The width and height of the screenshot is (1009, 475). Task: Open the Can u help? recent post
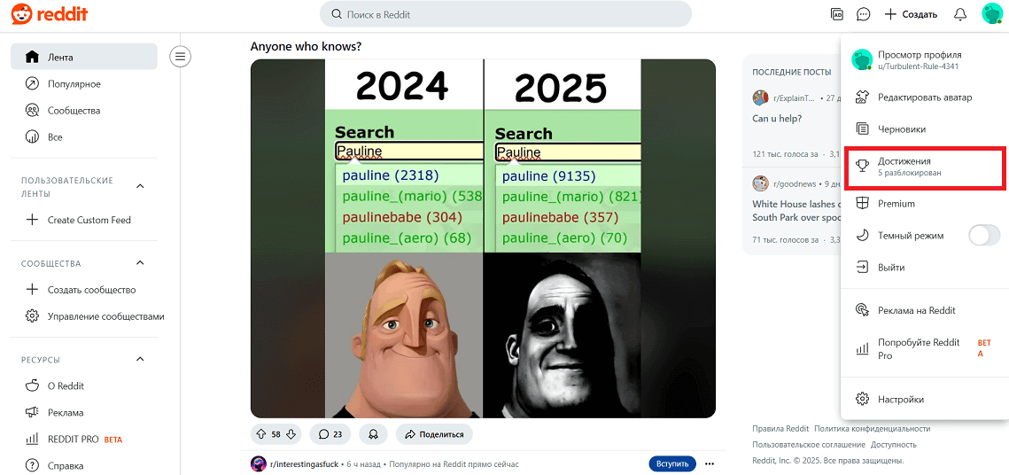tap(778, 119)
